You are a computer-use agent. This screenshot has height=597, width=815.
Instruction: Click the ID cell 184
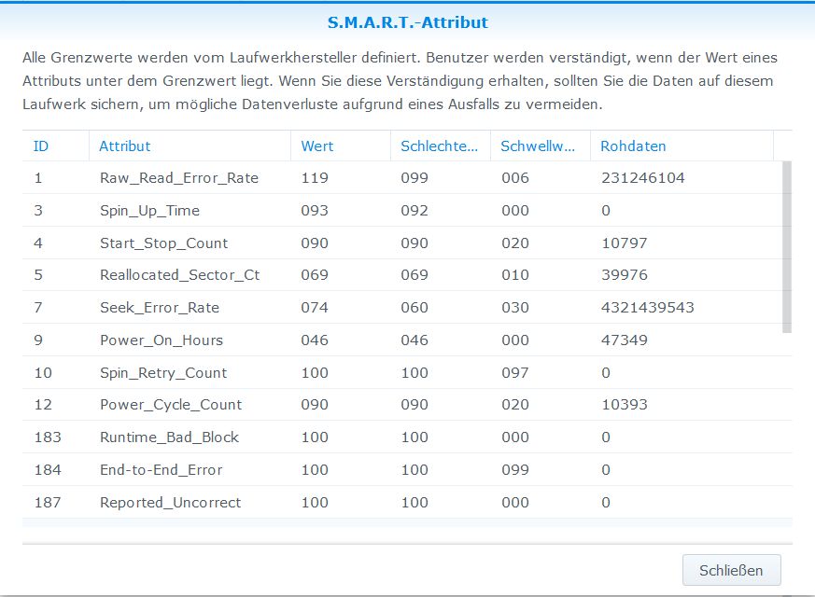coord(48,470)
